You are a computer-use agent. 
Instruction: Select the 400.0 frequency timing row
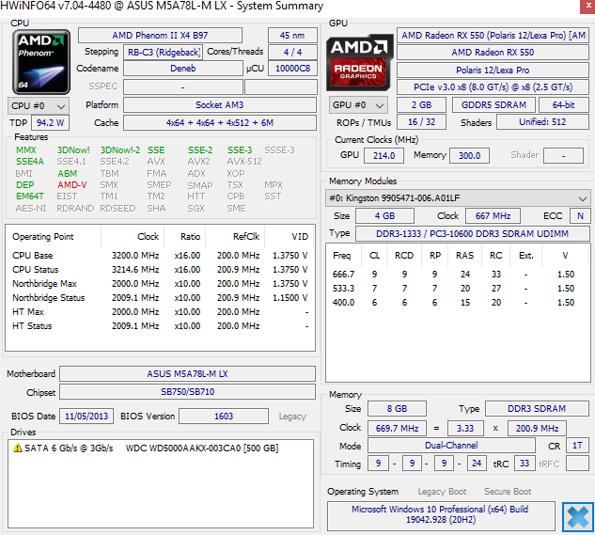pyautogui.click(x=458, y=302)
